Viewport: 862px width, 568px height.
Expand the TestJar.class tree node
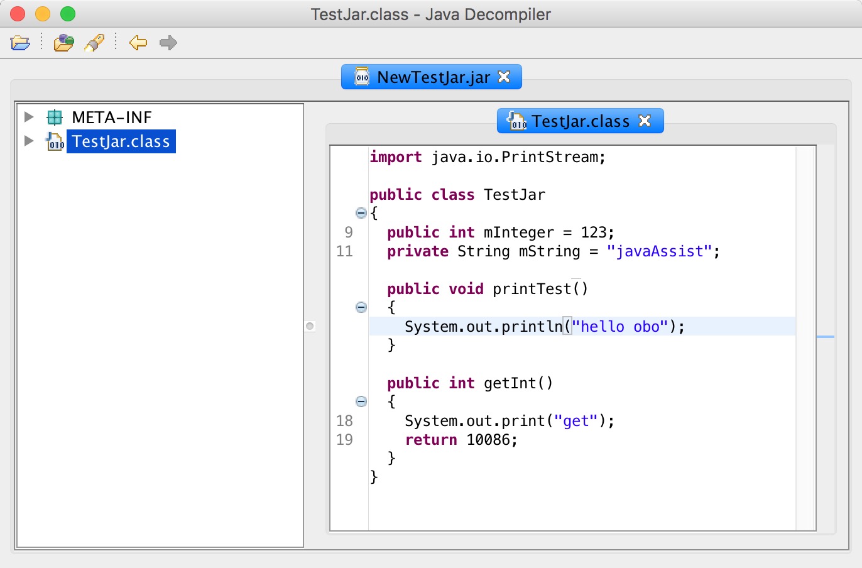coord(28,141)
